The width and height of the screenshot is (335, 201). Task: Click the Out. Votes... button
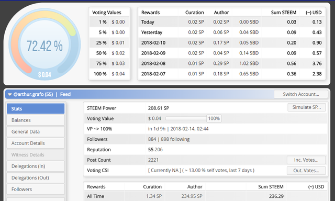[x=306, y=171]
